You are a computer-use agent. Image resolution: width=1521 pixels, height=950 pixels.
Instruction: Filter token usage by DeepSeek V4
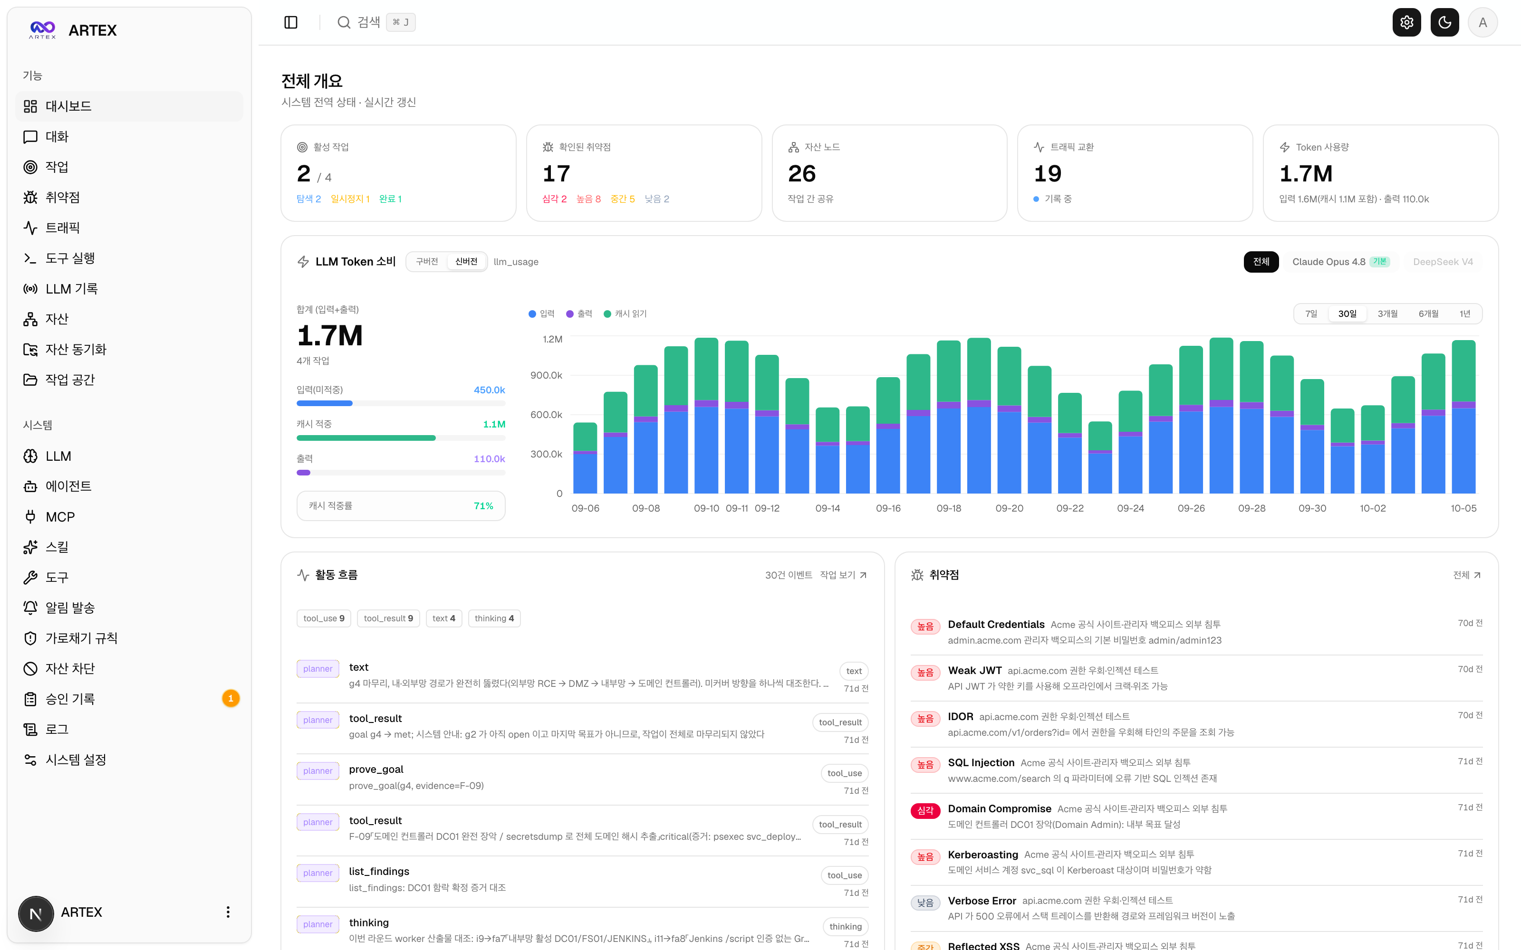pyautogui.click(x=1443, y=261)
